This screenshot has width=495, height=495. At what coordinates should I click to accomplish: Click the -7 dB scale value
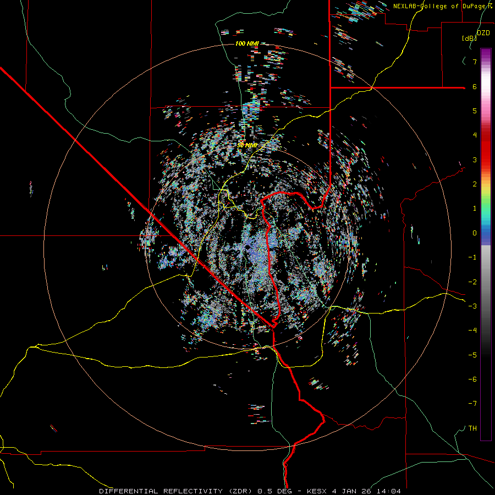472,404
